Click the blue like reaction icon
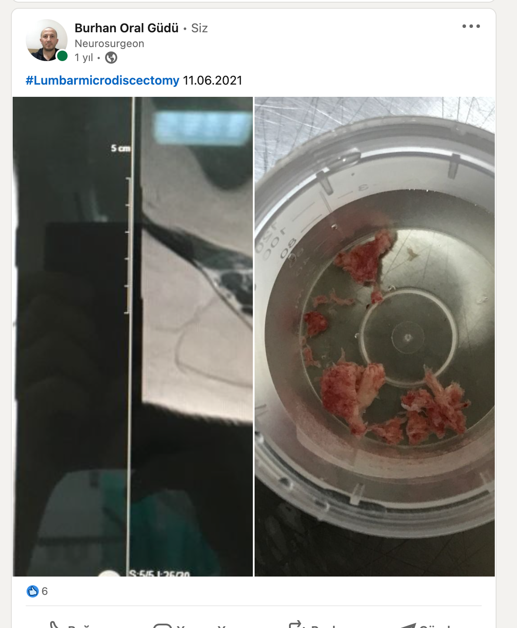517x628 pixels. point(33,591)
